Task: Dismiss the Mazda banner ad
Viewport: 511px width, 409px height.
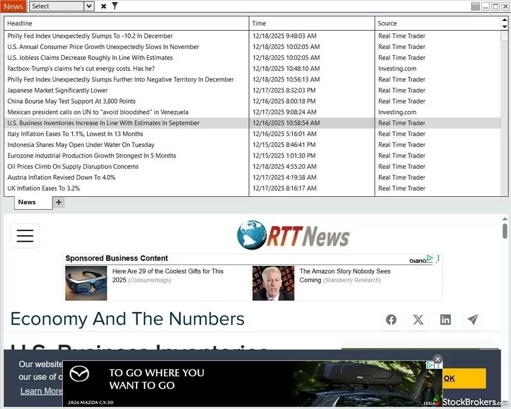Action: coord(437,359)
